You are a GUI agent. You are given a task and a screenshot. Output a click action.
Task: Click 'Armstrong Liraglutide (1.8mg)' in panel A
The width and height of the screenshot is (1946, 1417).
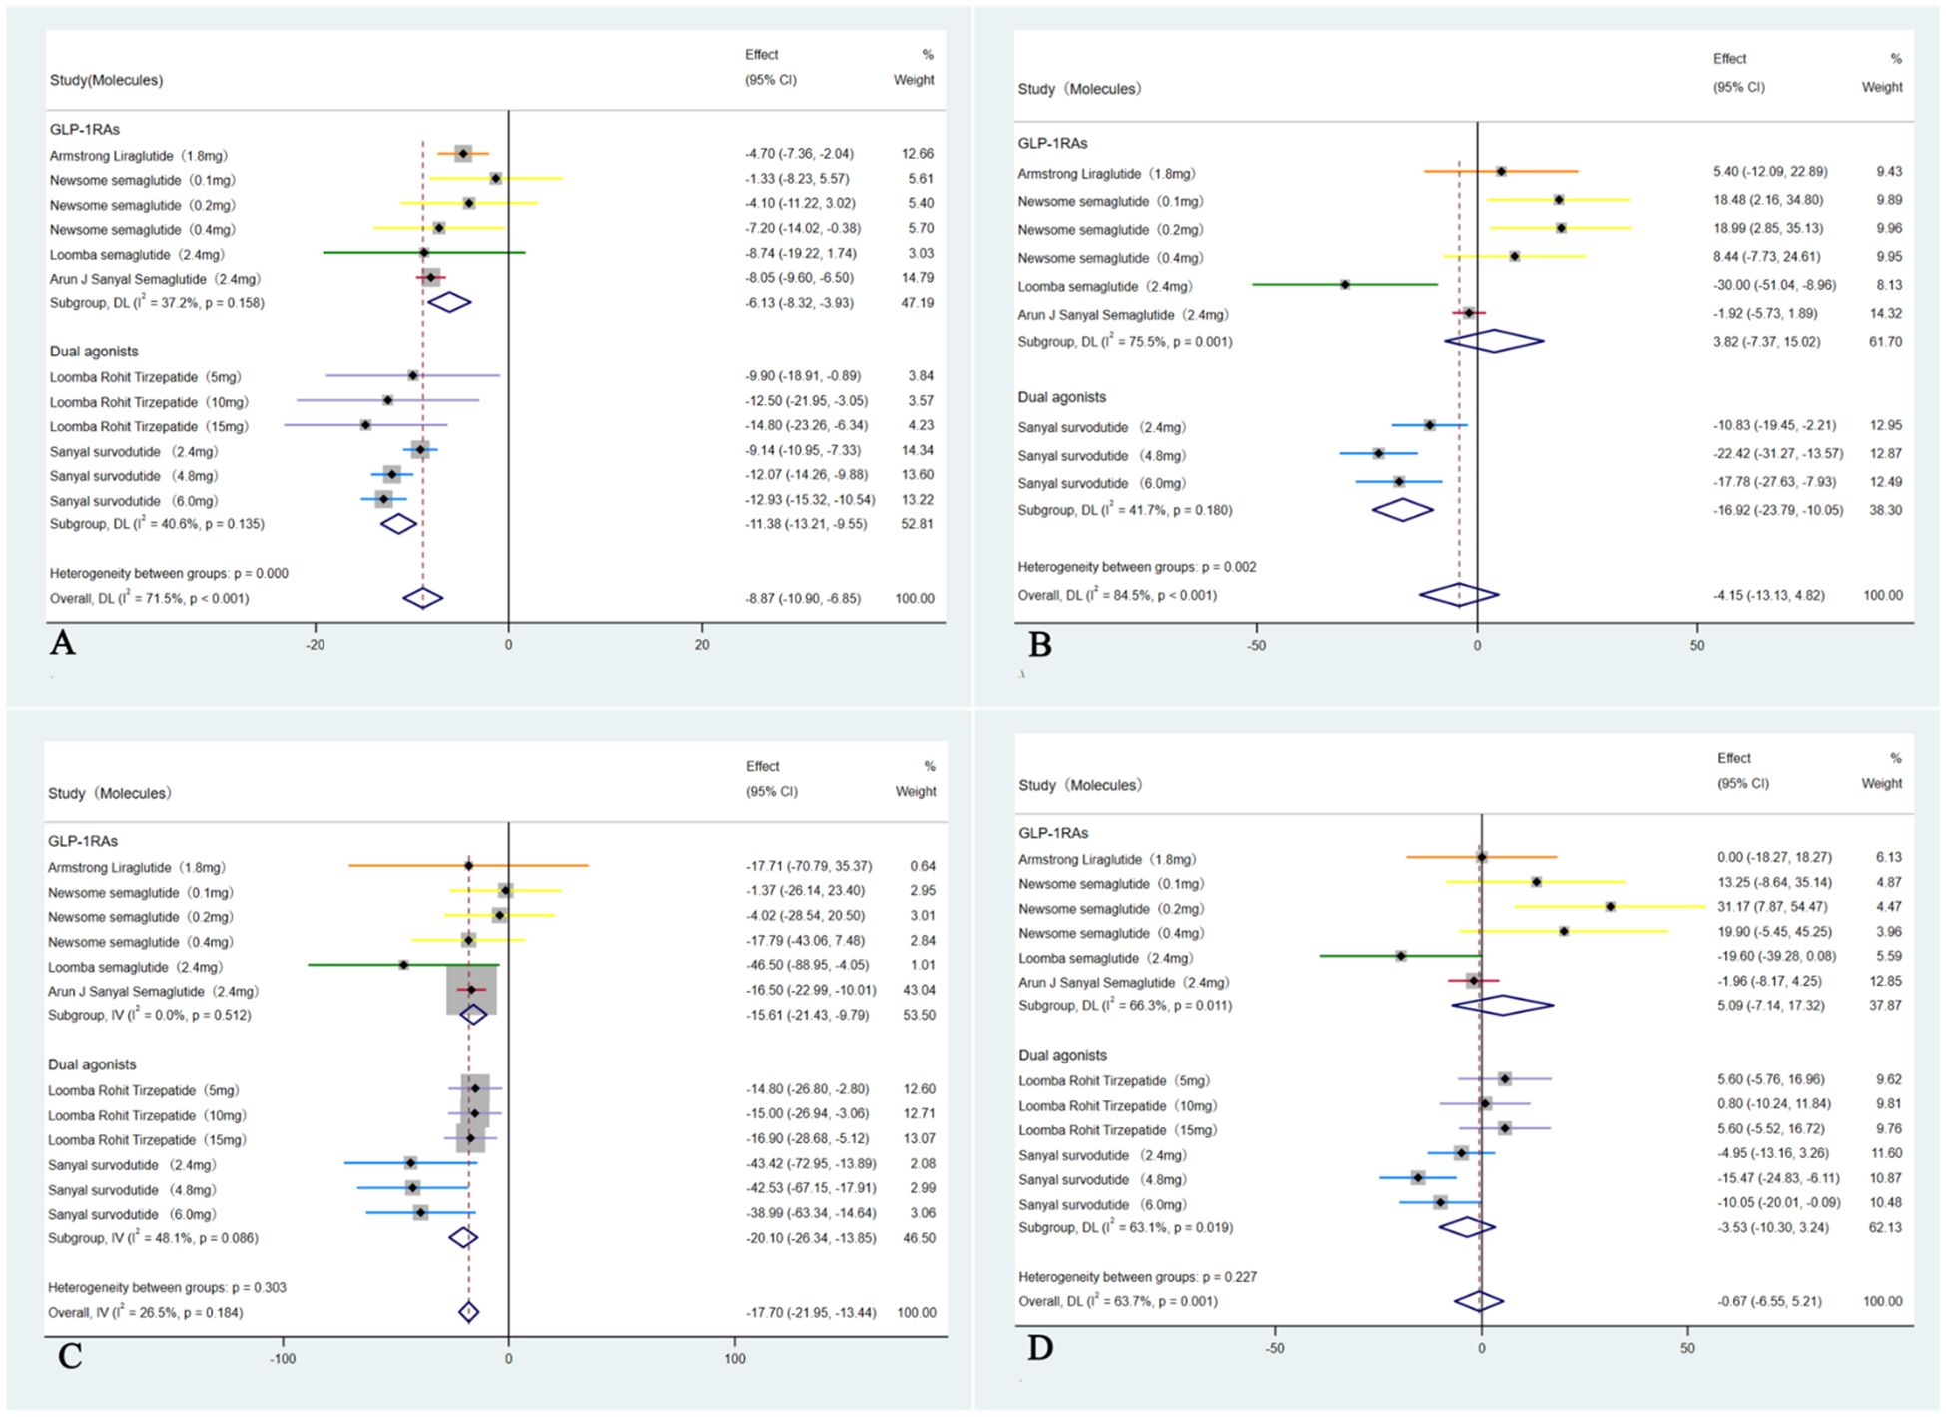139,156
